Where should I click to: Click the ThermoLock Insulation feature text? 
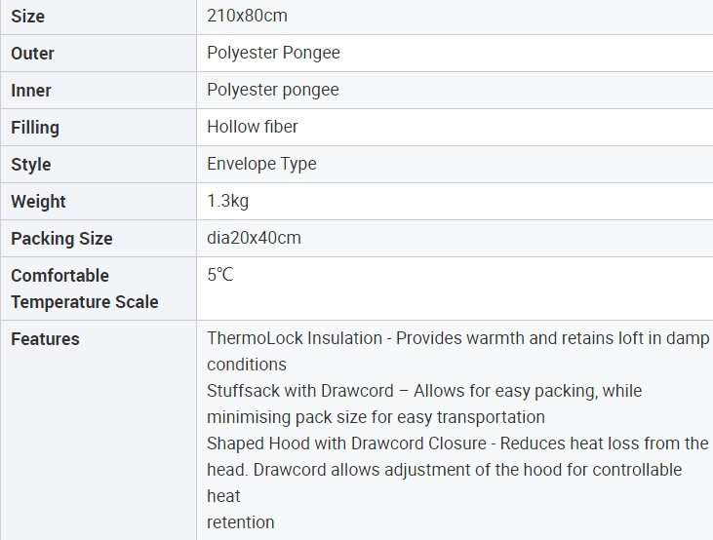[x=295, y=338]
